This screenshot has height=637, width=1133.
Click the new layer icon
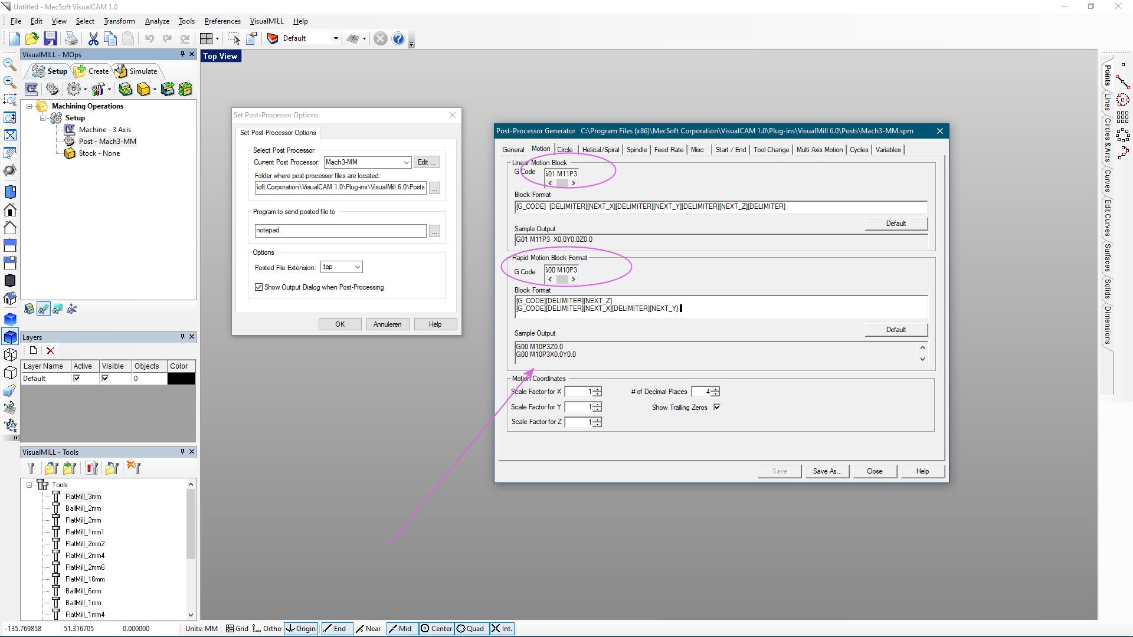coord(33,350)
